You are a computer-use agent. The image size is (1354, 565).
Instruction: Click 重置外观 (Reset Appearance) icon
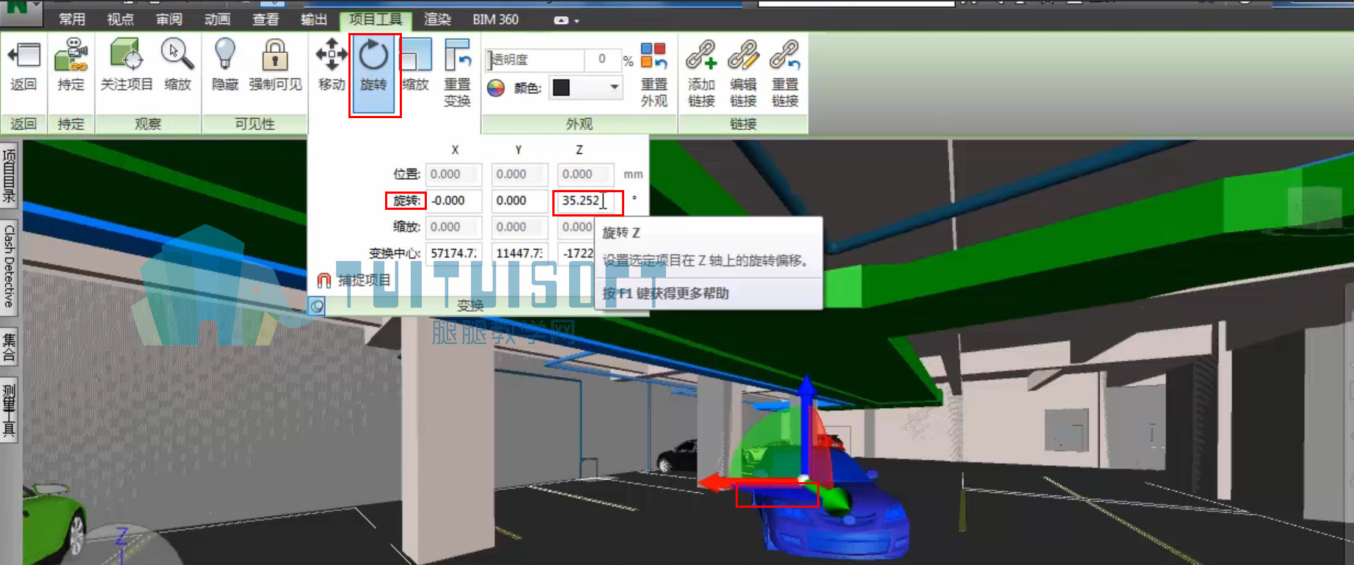[x=654, y=73]
